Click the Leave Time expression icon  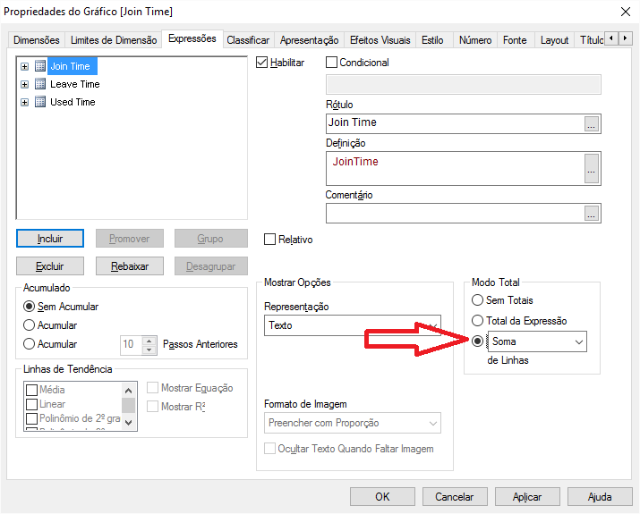pos(39,84)
